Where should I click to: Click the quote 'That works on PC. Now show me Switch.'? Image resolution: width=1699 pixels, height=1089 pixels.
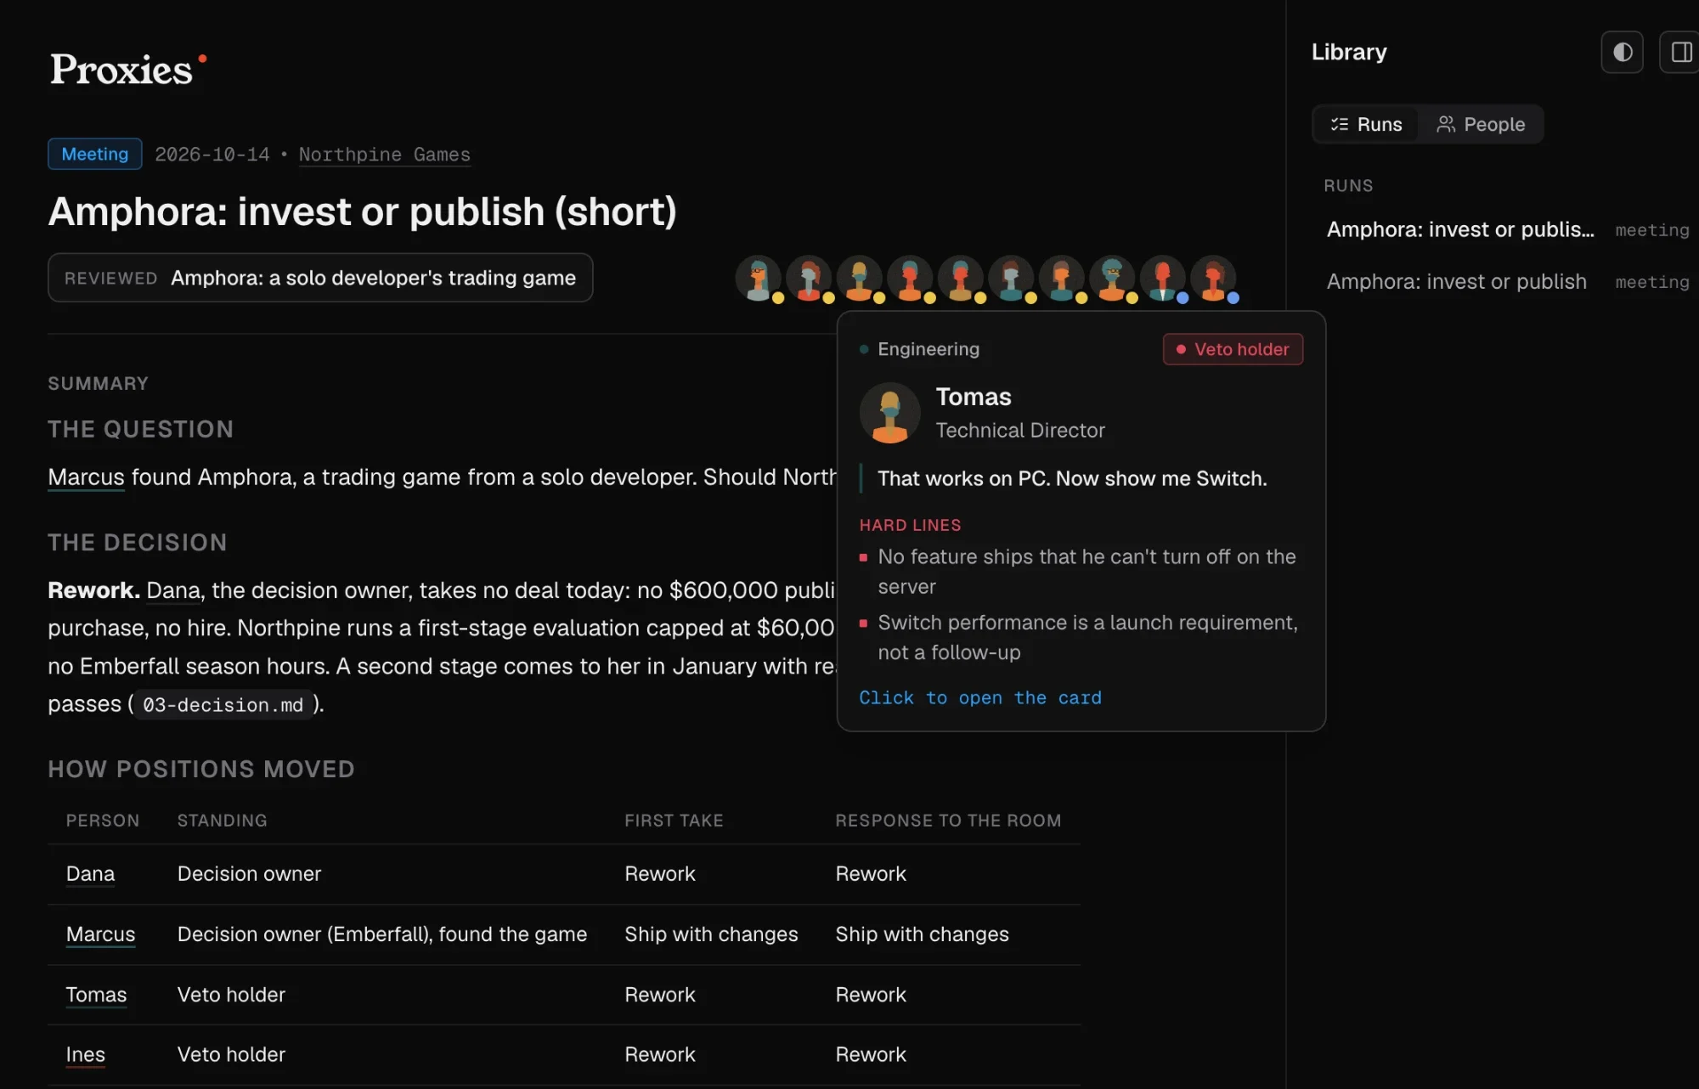(x=1072, y=479)
